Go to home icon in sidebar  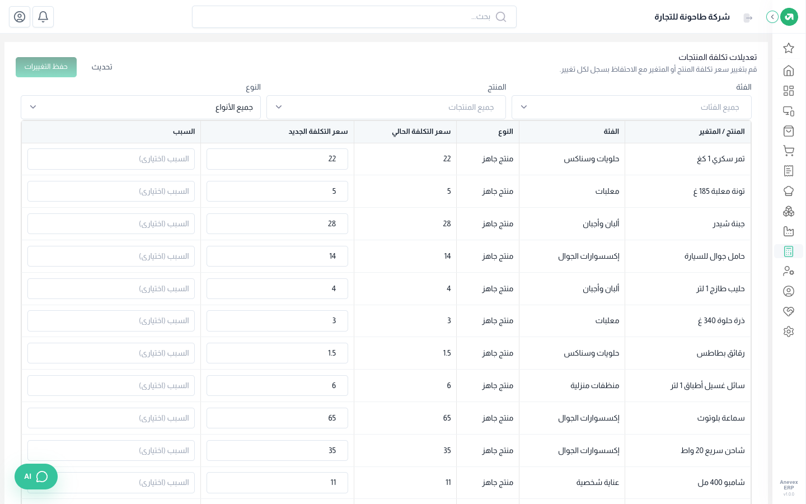(789, 71)
